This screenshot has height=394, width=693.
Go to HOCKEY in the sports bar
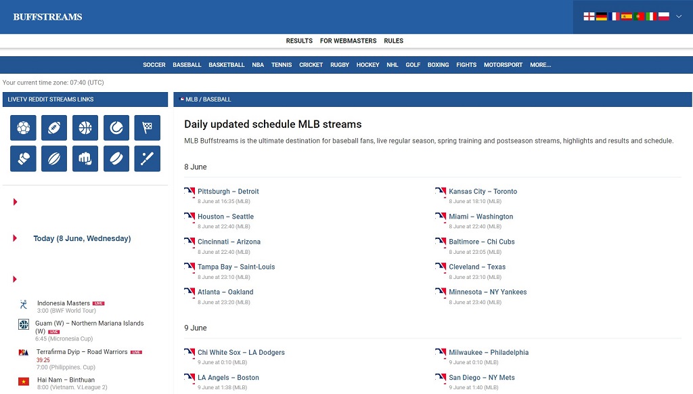[367, 65]
